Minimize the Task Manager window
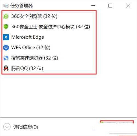Screen dimensions: 137x136 tap(93, 6)
